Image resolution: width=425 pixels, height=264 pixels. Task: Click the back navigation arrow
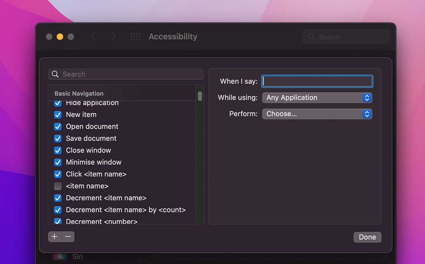(x=93, y=36)
